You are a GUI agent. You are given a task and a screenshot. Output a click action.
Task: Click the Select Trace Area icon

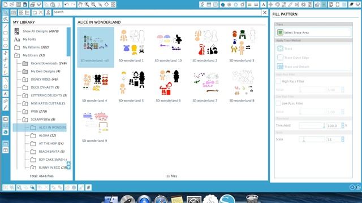pyautogui.click(x=280, y=33)
